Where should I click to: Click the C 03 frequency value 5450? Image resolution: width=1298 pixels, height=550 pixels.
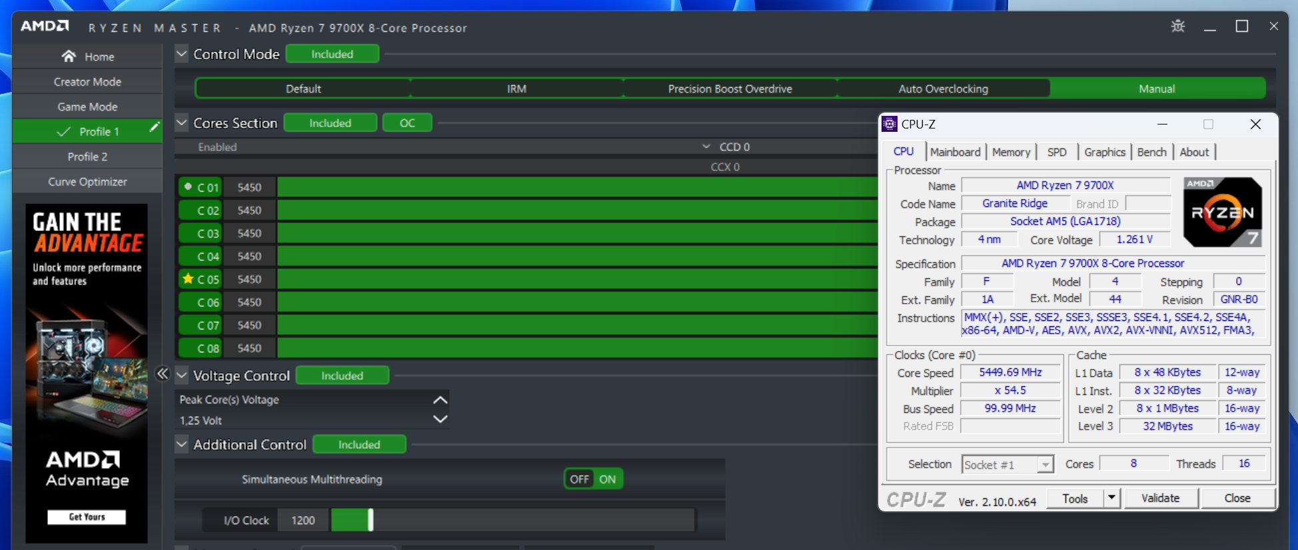coord(249,233)
